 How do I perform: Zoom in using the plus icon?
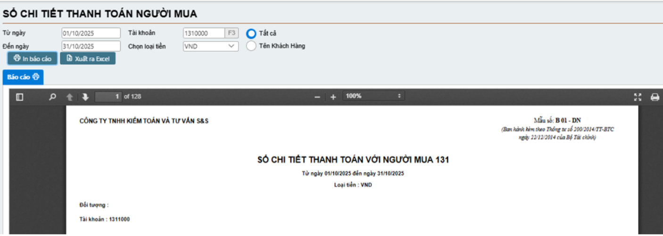click(333, 97)
